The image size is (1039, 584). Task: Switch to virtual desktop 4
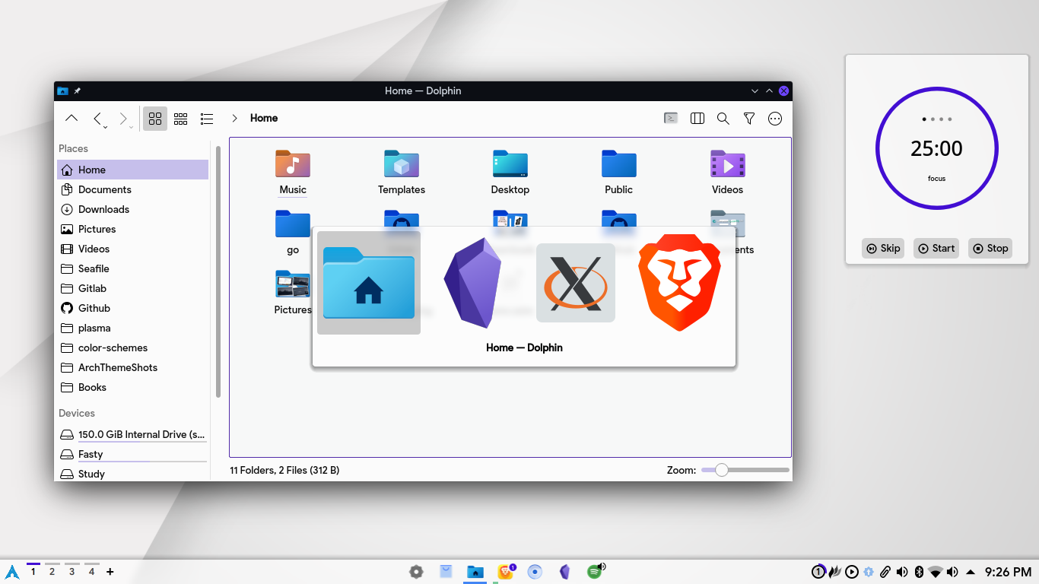91,571
